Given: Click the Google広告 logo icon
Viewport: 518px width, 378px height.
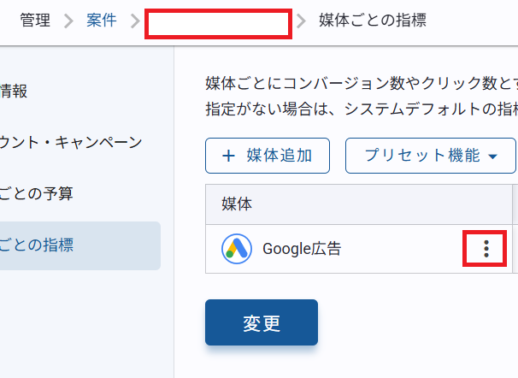Looking at the screenshot, I should [x=236, y=249].
